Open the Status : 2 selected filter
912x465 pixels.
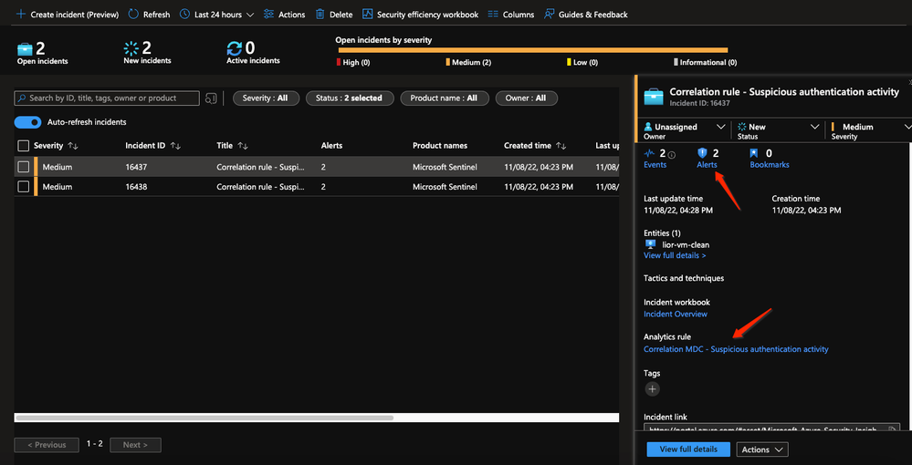pos(350,98)
